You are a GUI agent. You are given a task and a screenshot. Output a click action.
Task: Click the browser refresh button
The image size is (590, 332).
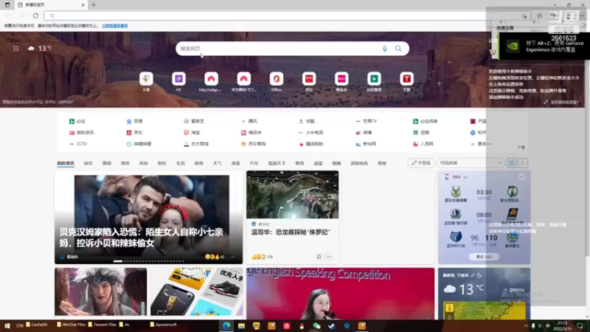click(35, 15)
